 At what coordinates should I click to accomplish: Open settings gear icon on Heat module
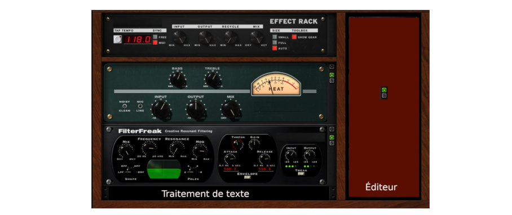coord(332,67)
